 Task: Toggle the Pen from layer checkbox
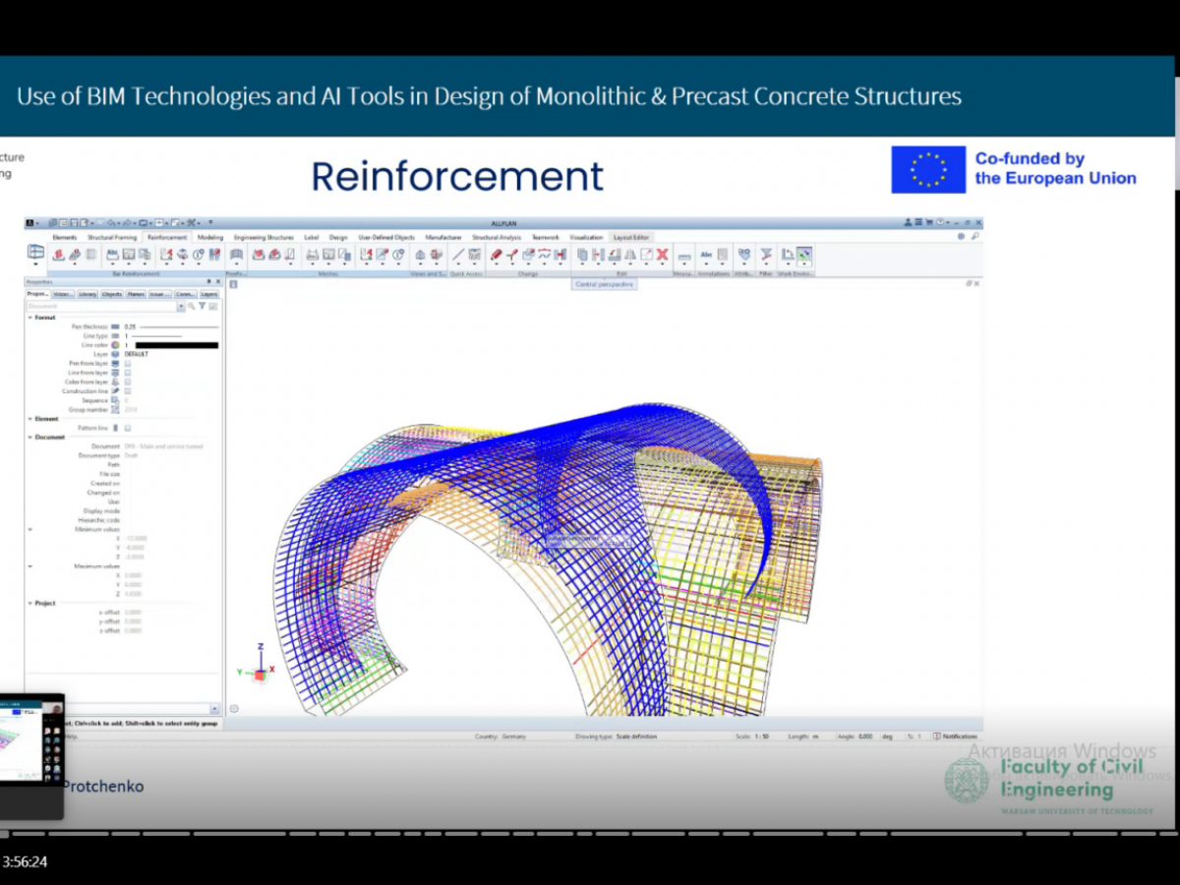tap(128, 364)
